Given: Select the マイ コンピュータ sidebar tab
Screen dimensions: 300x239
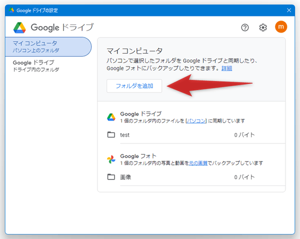Looking at the screenshot, I should coord(48,46).
